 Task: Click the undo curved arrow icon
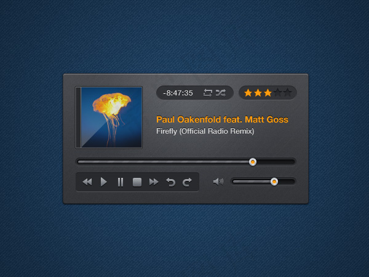(170, 182)
